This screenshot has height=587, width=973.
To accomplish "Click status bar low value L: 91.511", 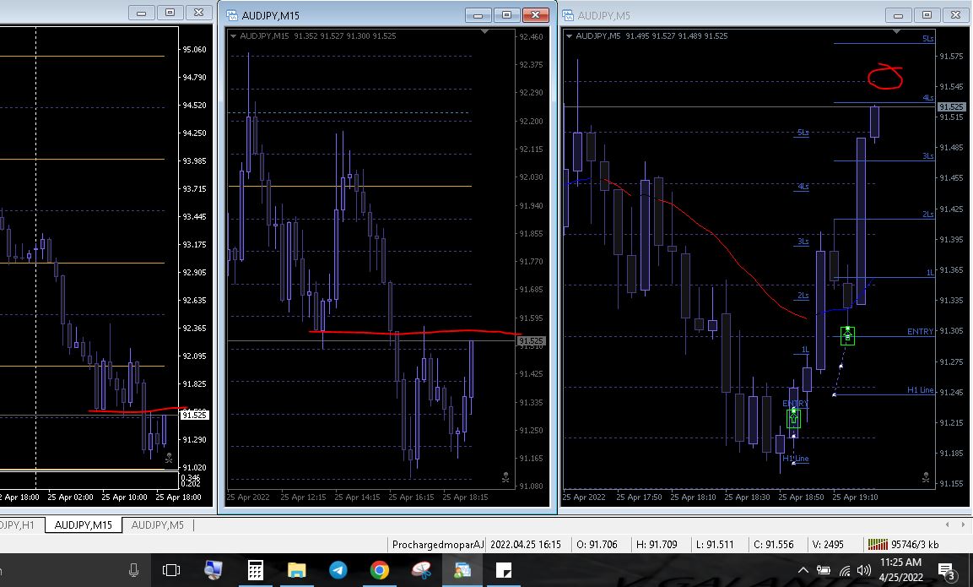I will pyautogui.click(x=715, y=545).
